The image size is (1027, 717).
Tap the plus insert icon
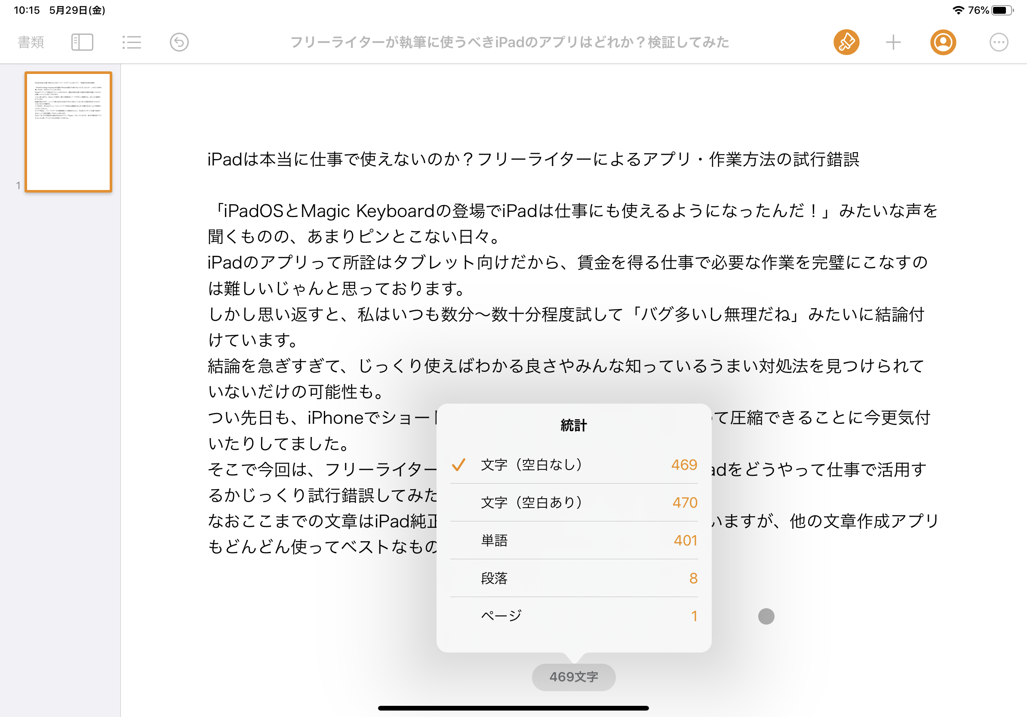[x=893, y=42]
